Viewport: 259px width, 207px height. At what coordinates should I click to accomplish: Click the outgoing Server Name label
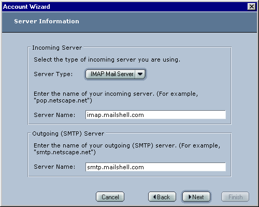click(54, 167)
